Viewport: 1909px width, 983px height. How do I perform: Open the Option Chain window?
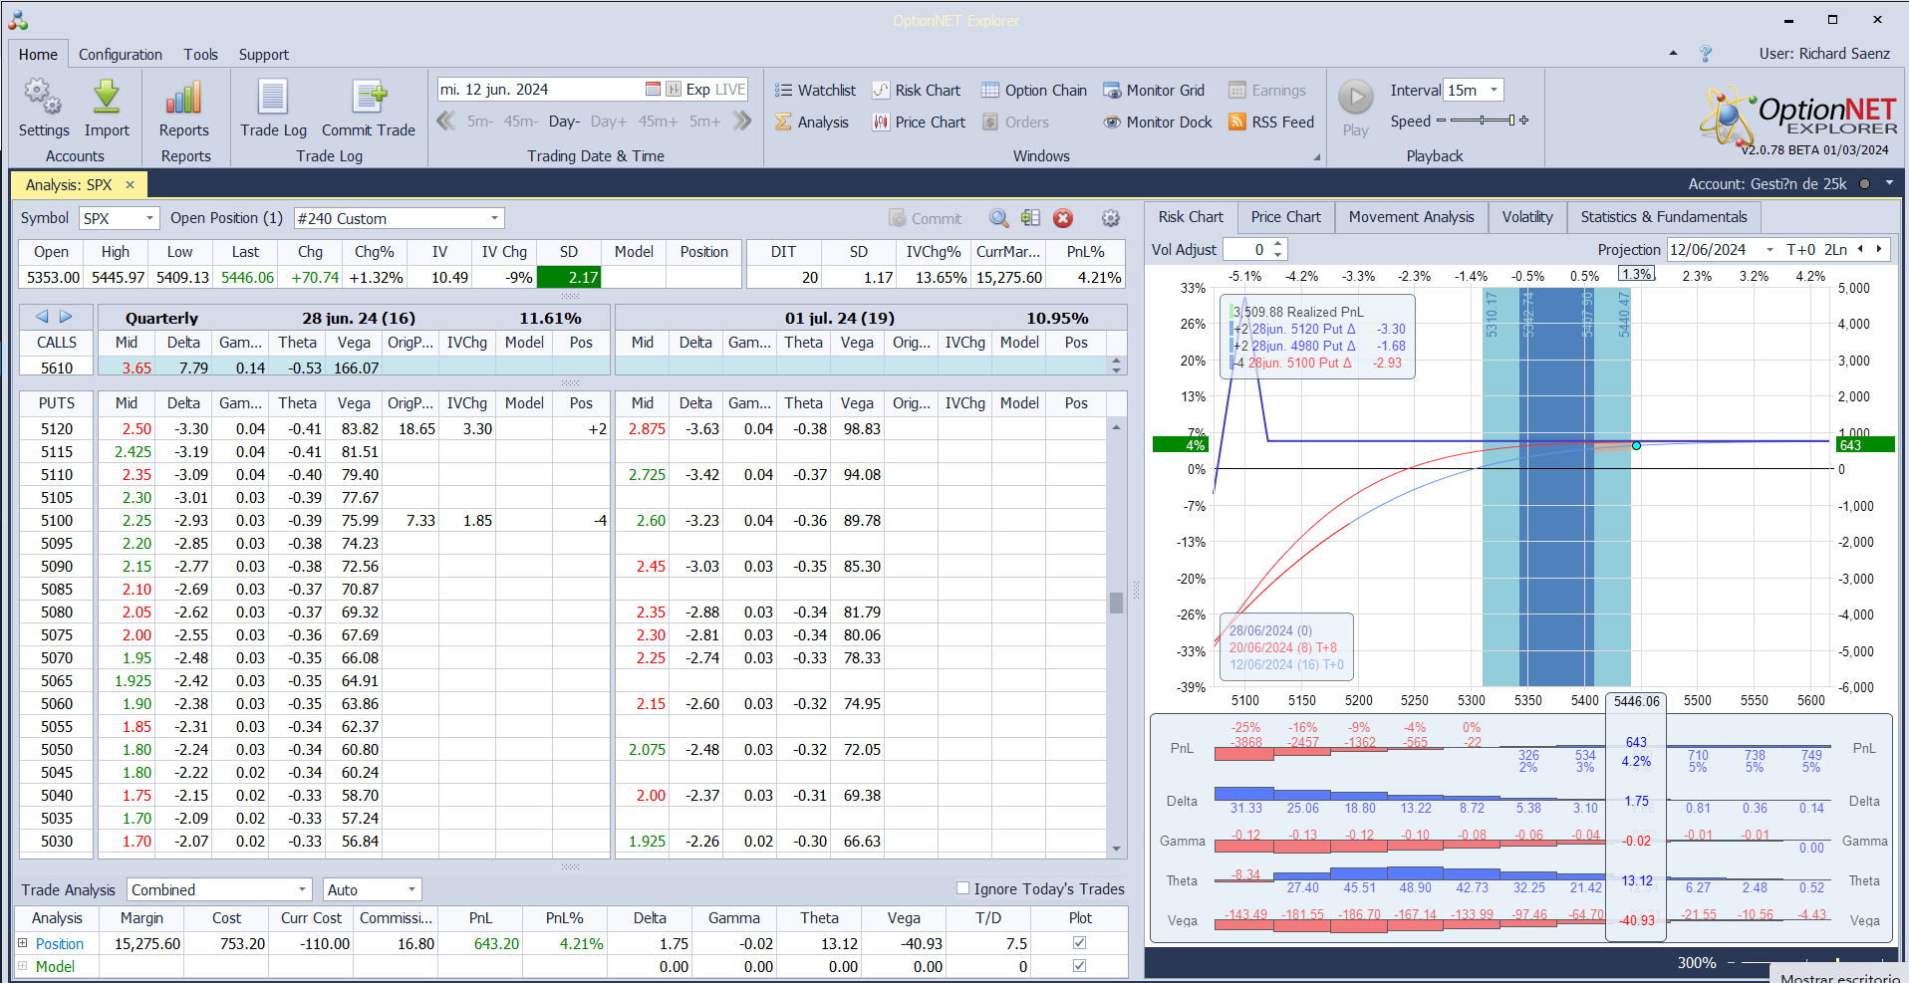[x=1034, y=91]
